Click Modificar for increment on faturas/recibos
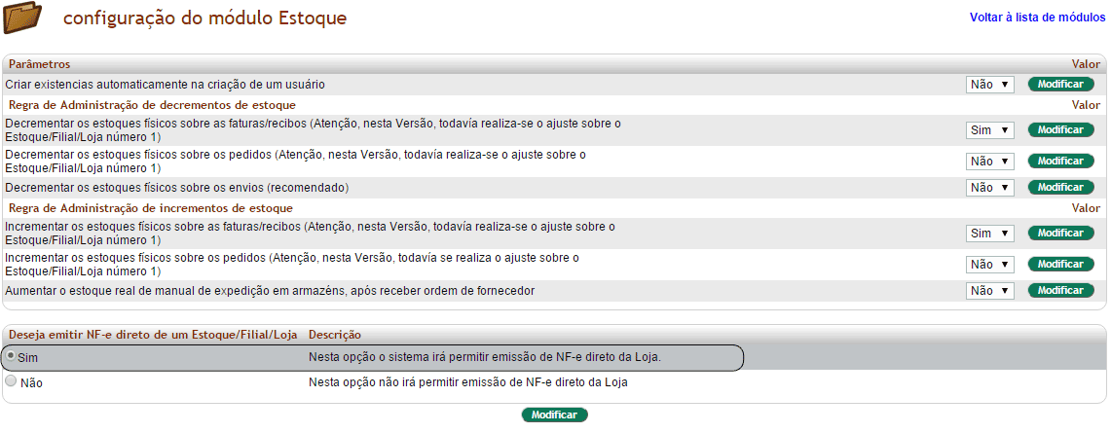 click(x=1060, y=233)
